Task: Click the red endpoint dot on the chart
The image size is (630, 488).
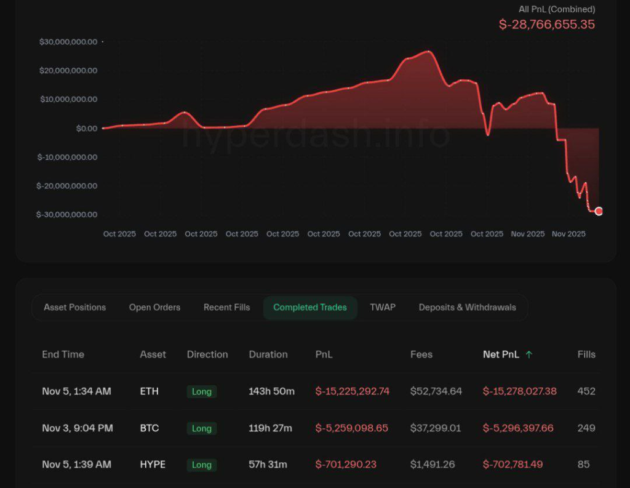Action: [x=599, y=211]
